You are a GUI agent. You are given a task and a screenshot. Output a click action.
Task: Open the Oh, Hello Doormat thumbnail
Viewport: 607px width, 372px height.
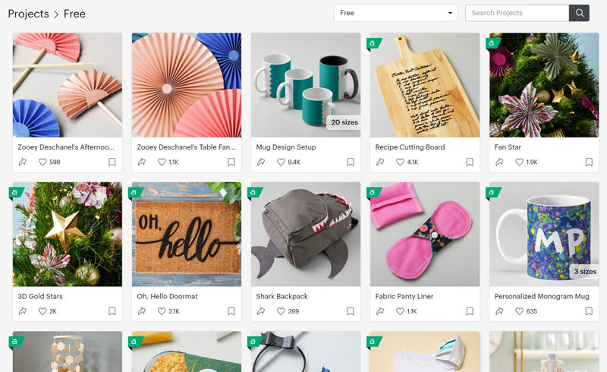(x=187, y=234)
